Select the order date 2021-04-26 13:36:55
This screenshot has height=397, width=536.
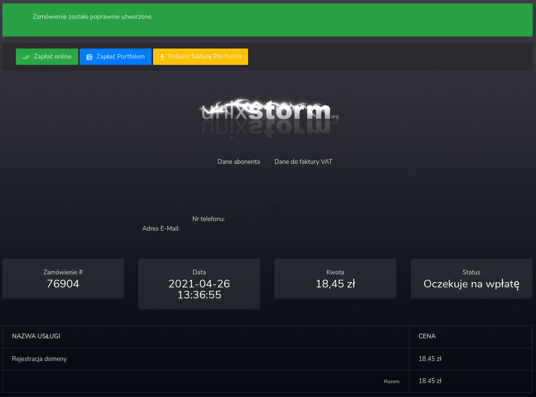click(x=199, y=289)
